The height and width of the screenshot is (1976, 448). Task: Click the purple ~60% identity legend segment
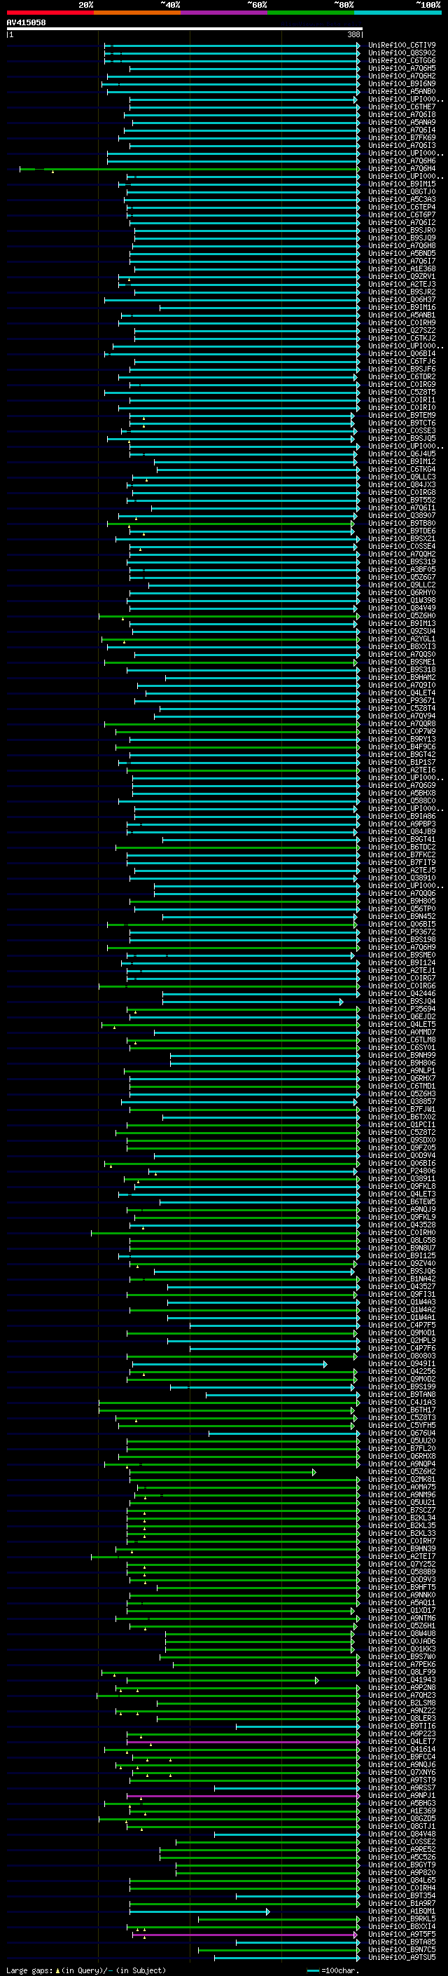(225, 13)
